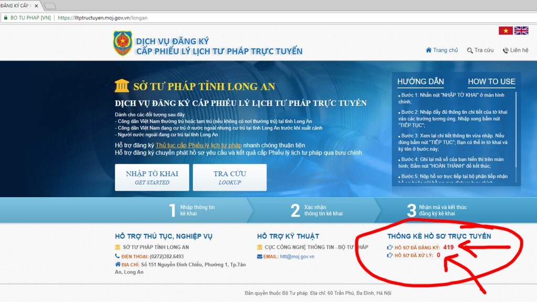Click the envelope icon beside Email
This screenshot has width=537, height=302.
(x=260, y=256)
